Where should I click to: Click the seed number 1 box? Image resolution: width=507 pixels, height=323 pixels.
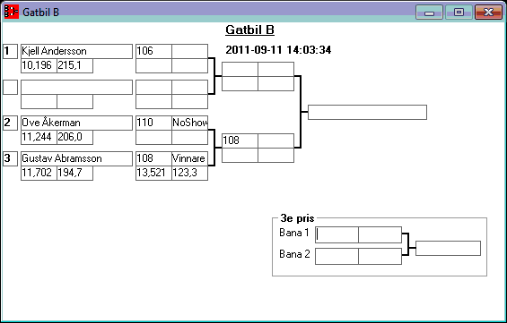(x=11, y=51)
